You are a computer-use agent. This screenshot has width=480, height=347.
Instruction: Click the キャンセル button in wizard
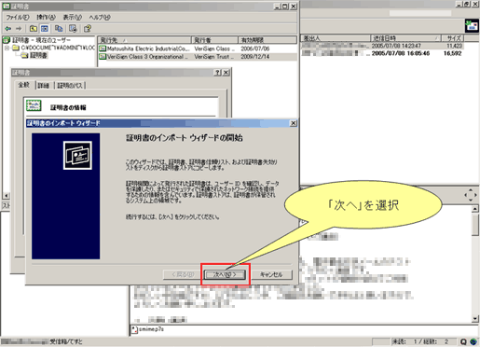click(x=271, y=274)
